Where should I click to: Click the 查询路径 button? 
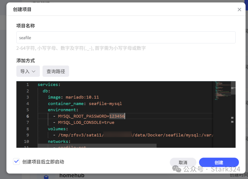pos(56,71)
